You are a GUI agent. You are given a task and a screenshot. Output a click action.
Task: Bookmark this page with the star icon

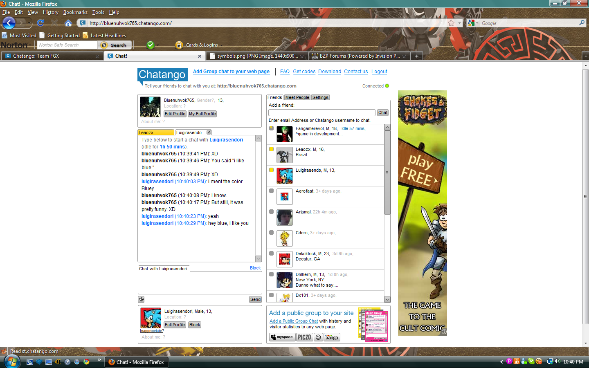click(x=451, y=23)
